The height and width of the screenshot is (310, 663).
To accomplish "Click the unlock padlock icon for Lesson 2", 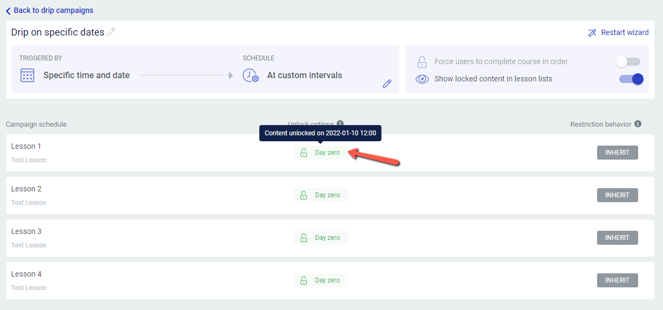I will point(303,195).
